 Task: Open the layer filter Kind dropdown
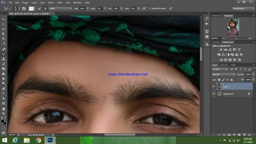(x=220, y=69)
